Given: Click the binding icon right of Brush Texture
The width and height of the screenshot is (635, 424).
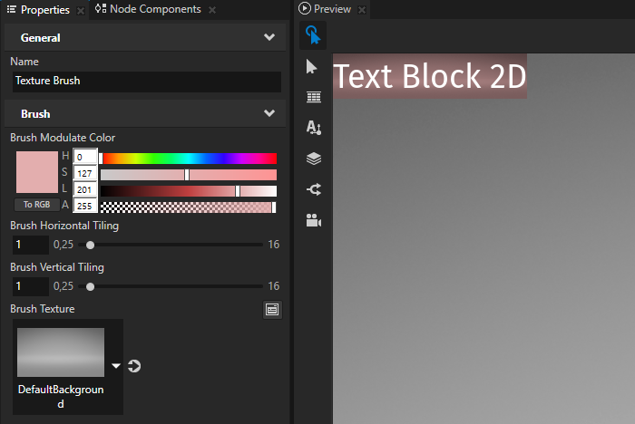Looking at the screenshot, I should [x=272, y=310].
